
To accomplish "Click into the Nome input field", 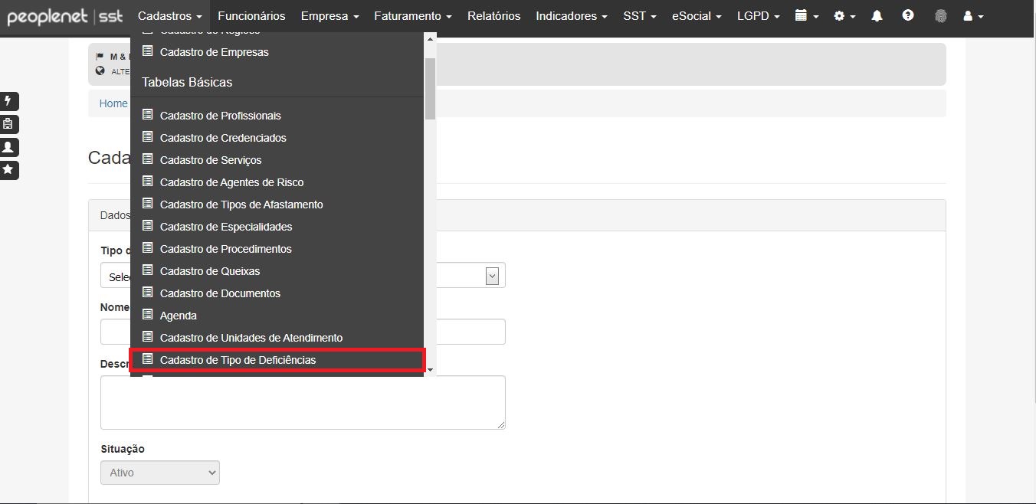I will (303, 332).
